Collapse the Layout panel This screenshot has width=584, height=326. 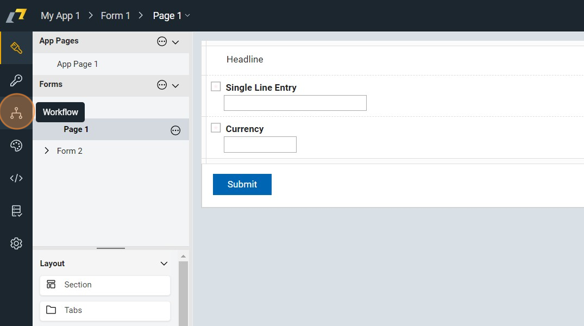[164, 264]
